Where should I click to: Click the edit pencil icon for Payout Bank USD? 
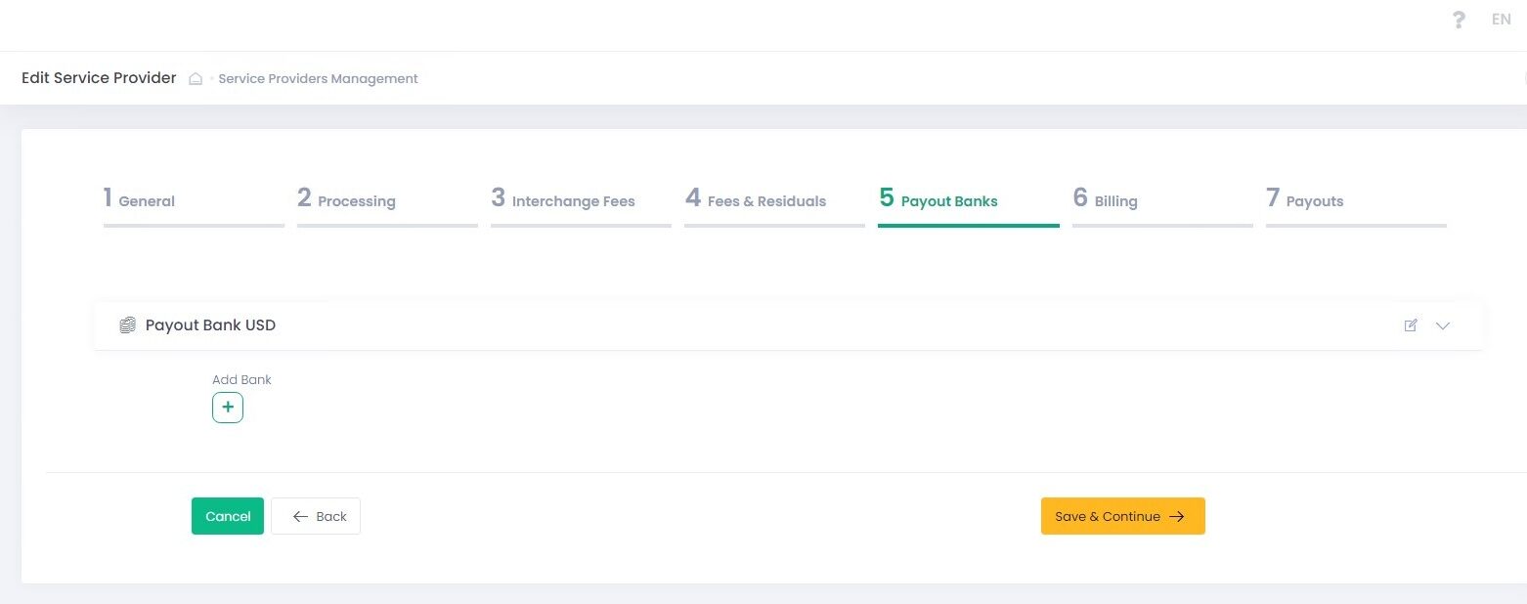point(1411,325)
